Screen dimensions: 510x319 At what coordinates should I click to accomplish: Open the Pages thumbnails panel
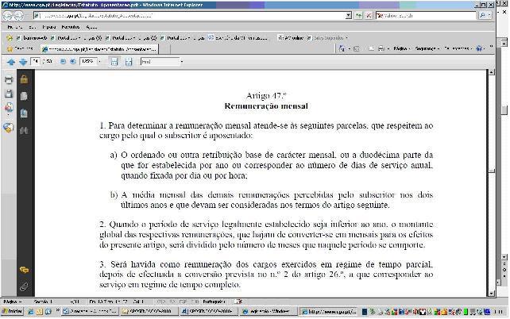(24, 96)
